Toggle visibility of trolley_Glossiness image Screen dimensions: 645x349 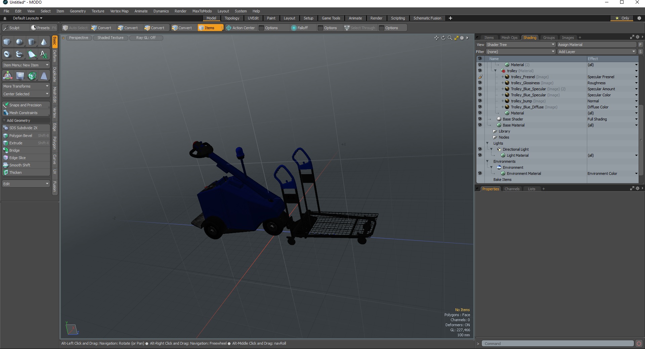coord(480,83)
